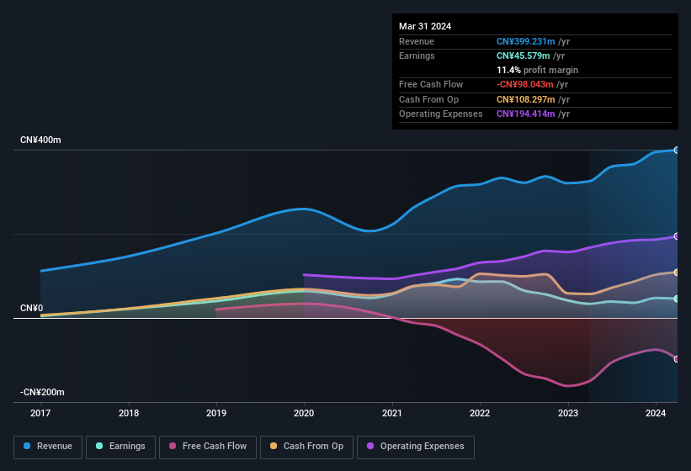Click the CN¥399.231m revenue value
Image resolution: width=691 pixels, height=471 pixels.
click(x=526, y=41)
